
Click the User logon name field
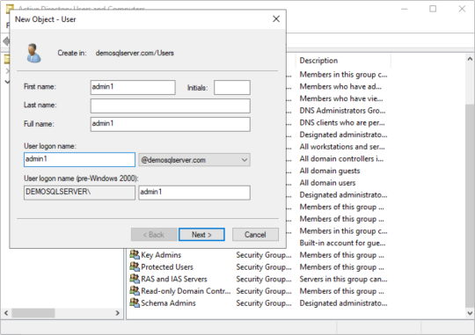pyautogui.click(x=79, y=160)
